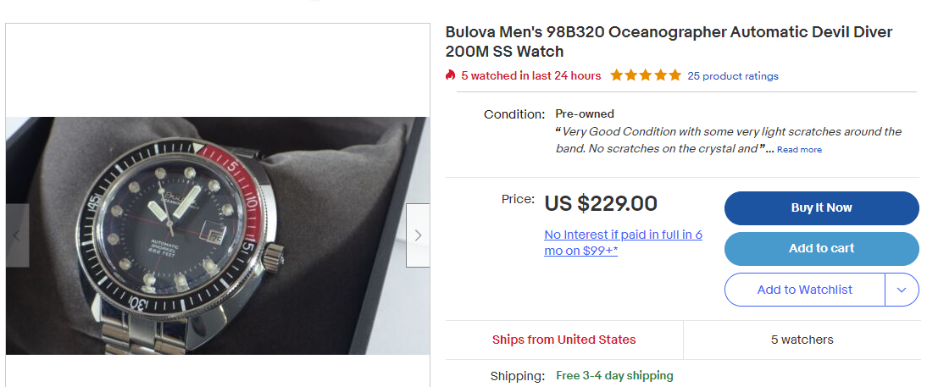Show the next product image arrow
The image size is (927, 387).
pyautogui.click(x=418, y=235)
